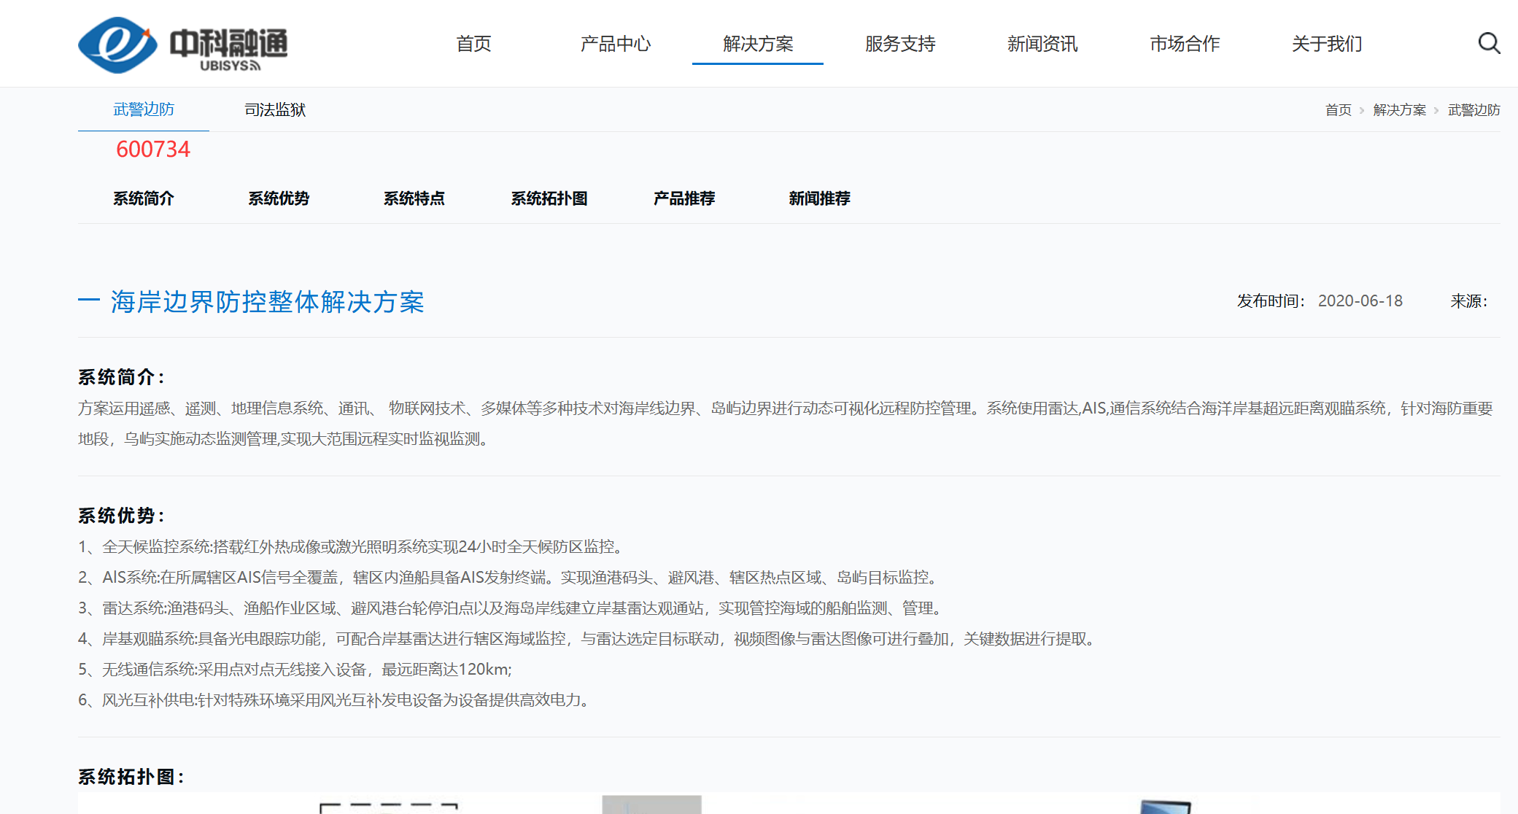Open 新闻资讯 from the navigation bar
Image resolution: width=1518 pixels, height=814 pixels.
click(1042, 44)
